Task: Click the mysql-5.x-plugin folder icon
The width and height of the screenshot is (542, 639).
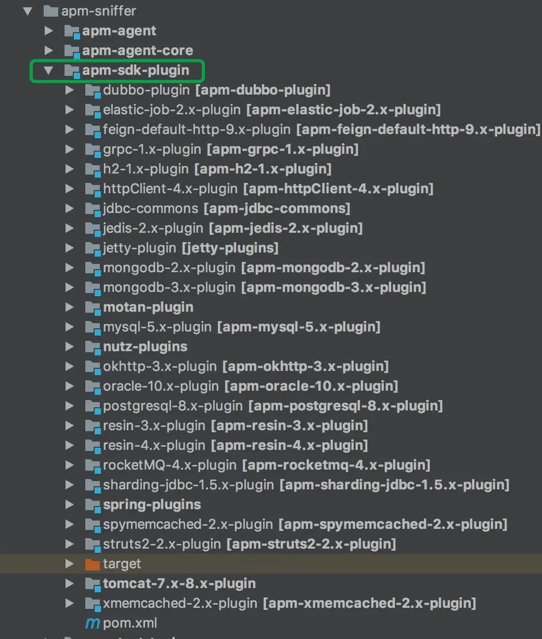Action: pos(93,327)
